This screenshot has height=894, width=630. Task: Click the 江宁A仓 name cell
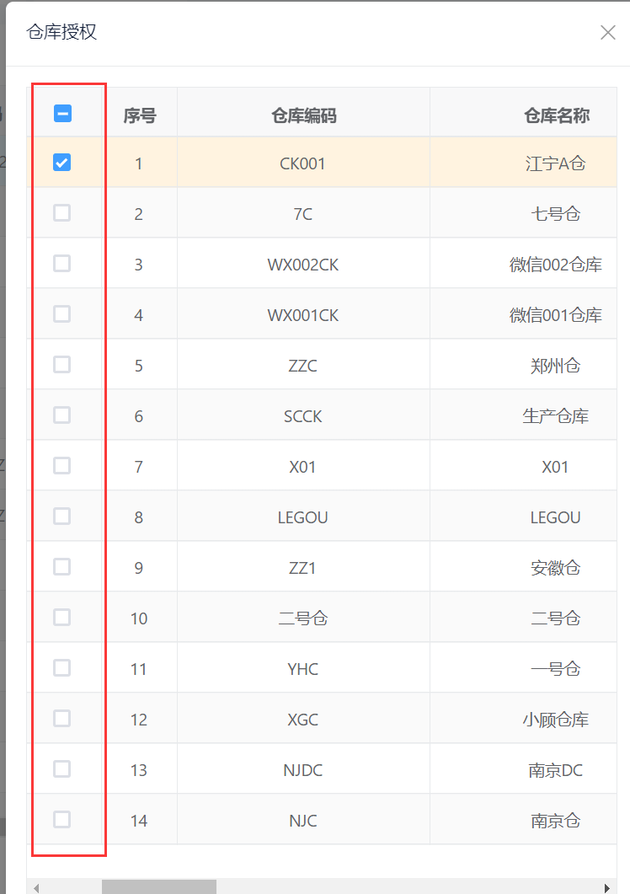tap(523, 163)
